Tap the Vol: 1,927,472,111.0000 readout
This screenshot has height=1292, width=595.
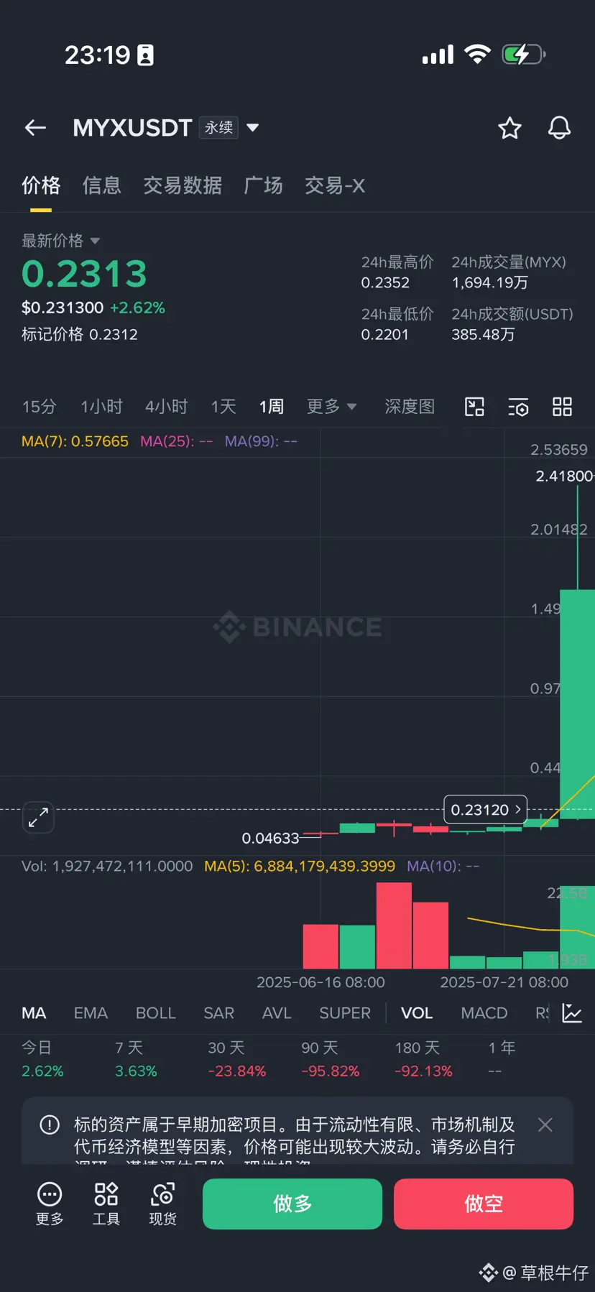[107, 866]
